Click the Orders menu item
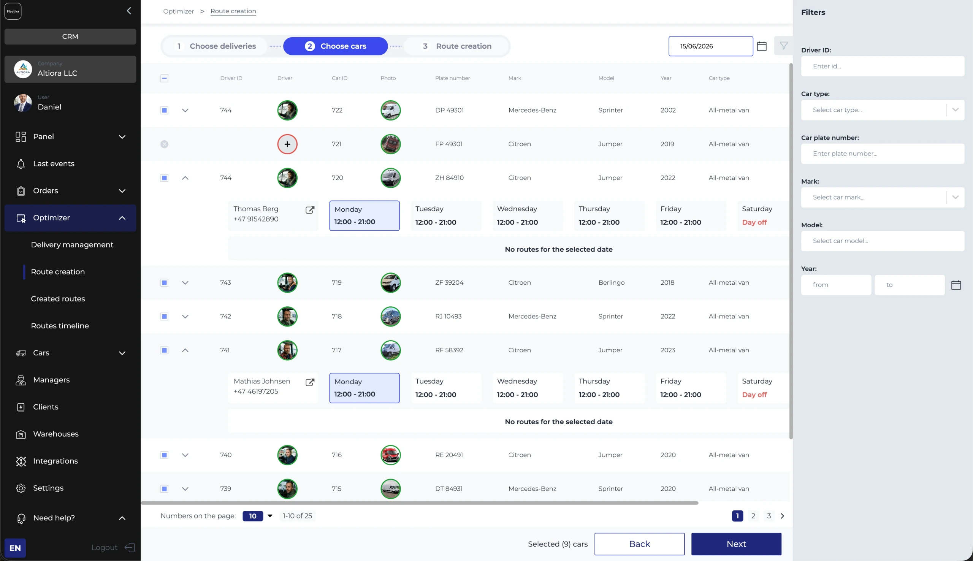Viewport: 973px width, 561px height. pyautogui.click(x=70, y=191)
